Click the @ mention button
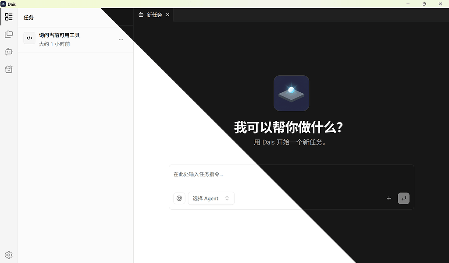 click(179, 198)
